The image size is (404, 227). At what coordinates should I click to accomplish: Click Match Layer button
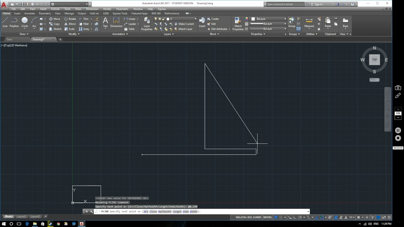click(x=183, y=29)
